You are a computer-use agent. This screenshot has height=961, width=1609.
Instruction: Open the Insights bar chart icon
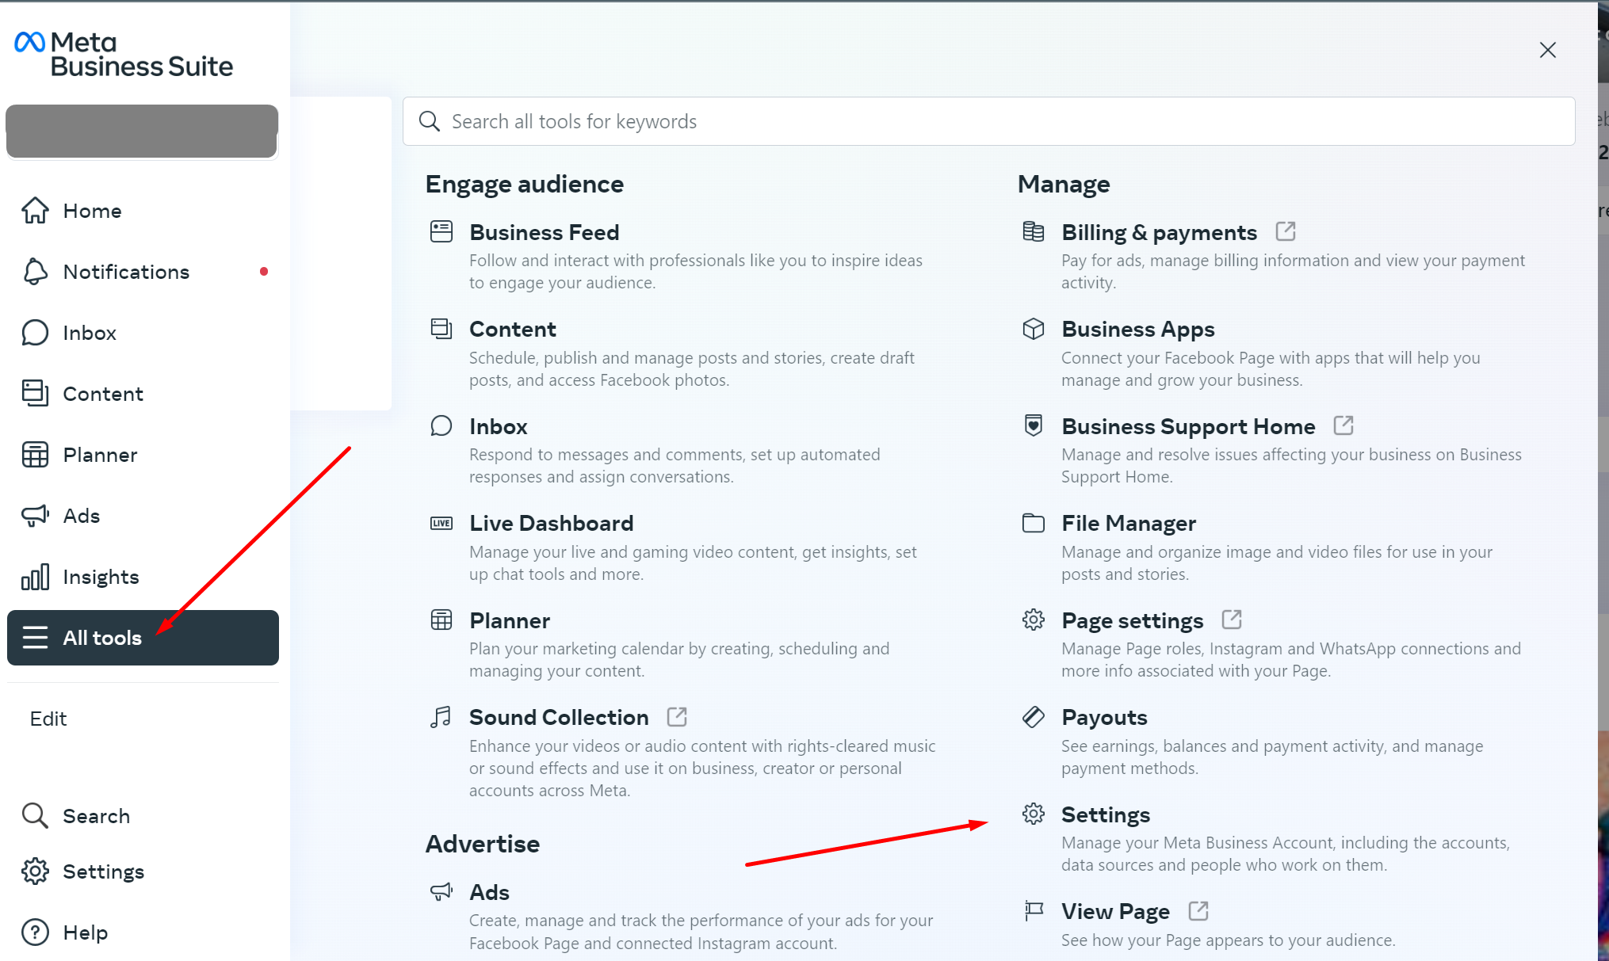point(35,577)
